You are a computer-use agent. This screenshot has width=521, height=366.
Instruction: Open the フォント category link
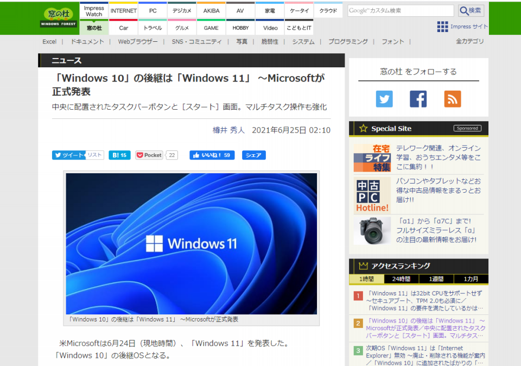click(393, 42)
